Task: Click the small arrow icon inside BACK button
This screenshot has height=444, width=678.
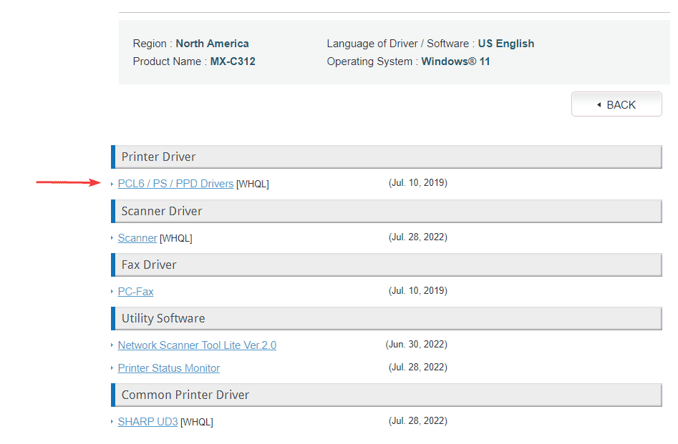Action: (x=599, y=105)
